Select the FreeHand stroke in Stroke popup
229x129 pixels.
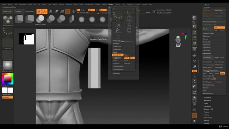pyautogui.click(x=118, y=30)
